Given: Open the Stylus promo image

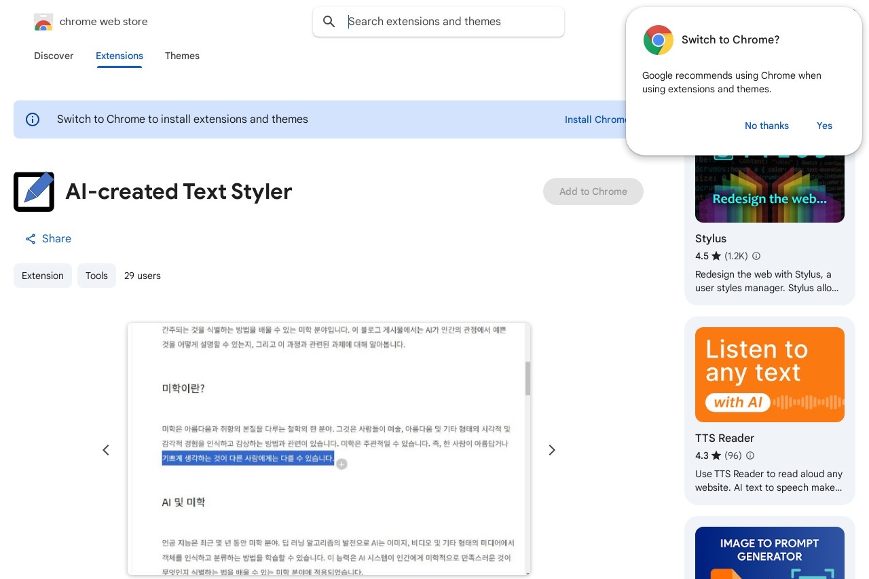Looking at the screenshot, I should click(x=770, y=189).
